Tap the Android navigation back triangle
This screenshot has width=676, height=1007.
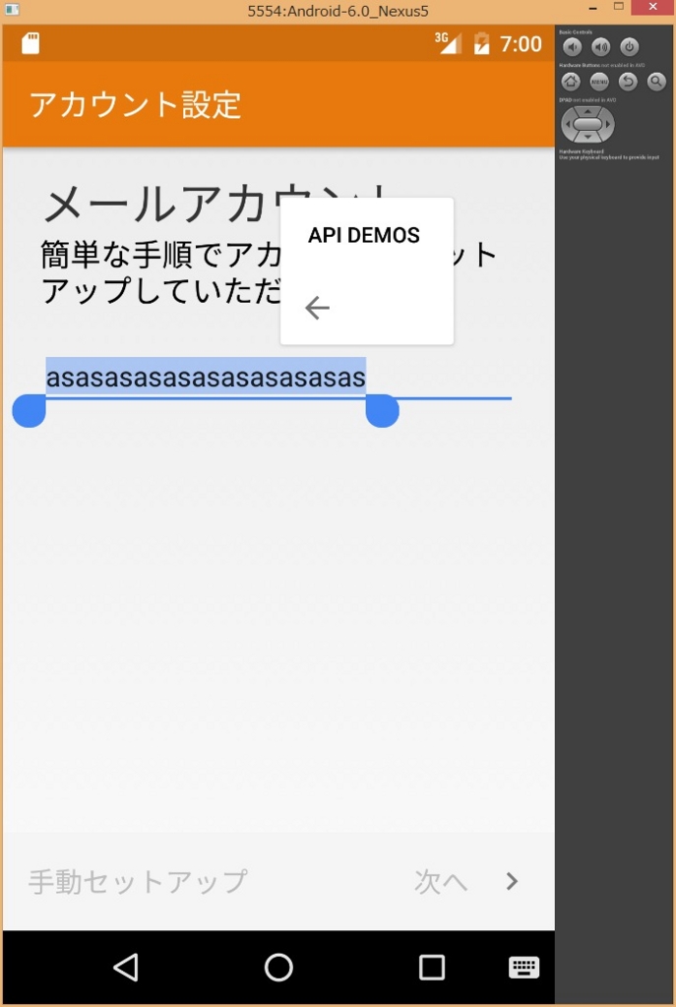click(x=125, y=968)
